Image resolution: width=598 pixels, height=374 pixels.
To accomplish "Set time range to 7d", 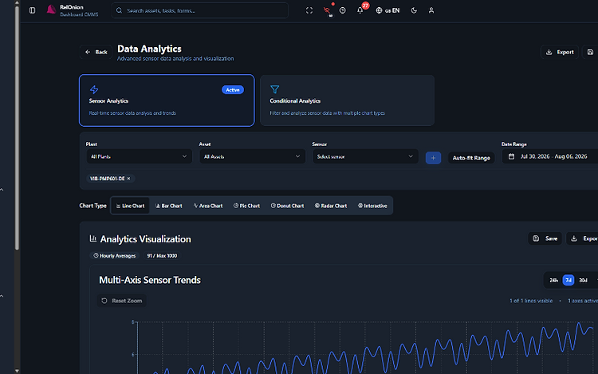I will click(x=568, y=280).
